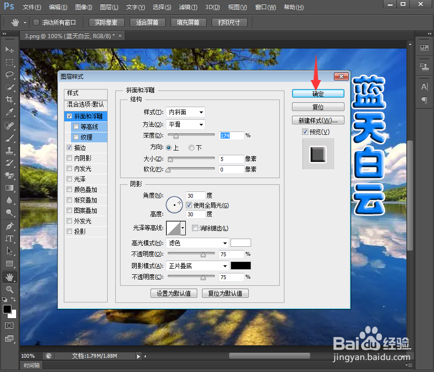Open the 光泽等高线 picker arrow
434x372 pixels.
pos(182,228)
